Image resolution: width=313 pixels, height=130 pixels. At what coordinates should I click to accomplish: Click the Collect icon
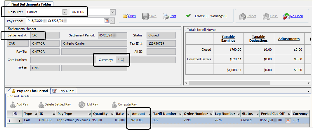click(x=243, y=16)
